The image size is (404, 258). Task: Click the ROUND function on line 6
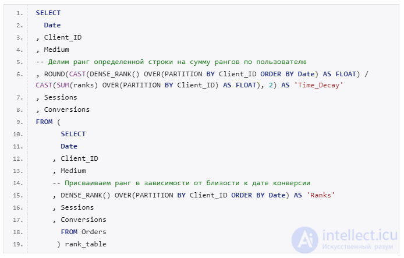point(54,74)
